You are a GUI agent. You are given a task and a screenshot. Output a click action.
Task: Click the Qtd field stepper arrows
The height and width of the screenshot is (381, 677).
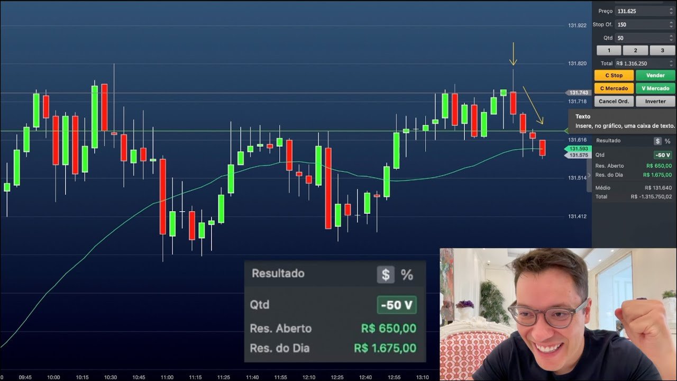671,38
